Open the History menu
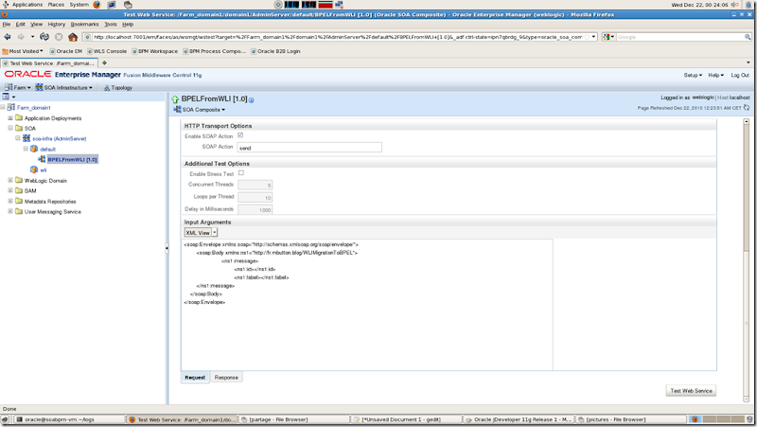This screenshot has width=757, height=427. 57,25
